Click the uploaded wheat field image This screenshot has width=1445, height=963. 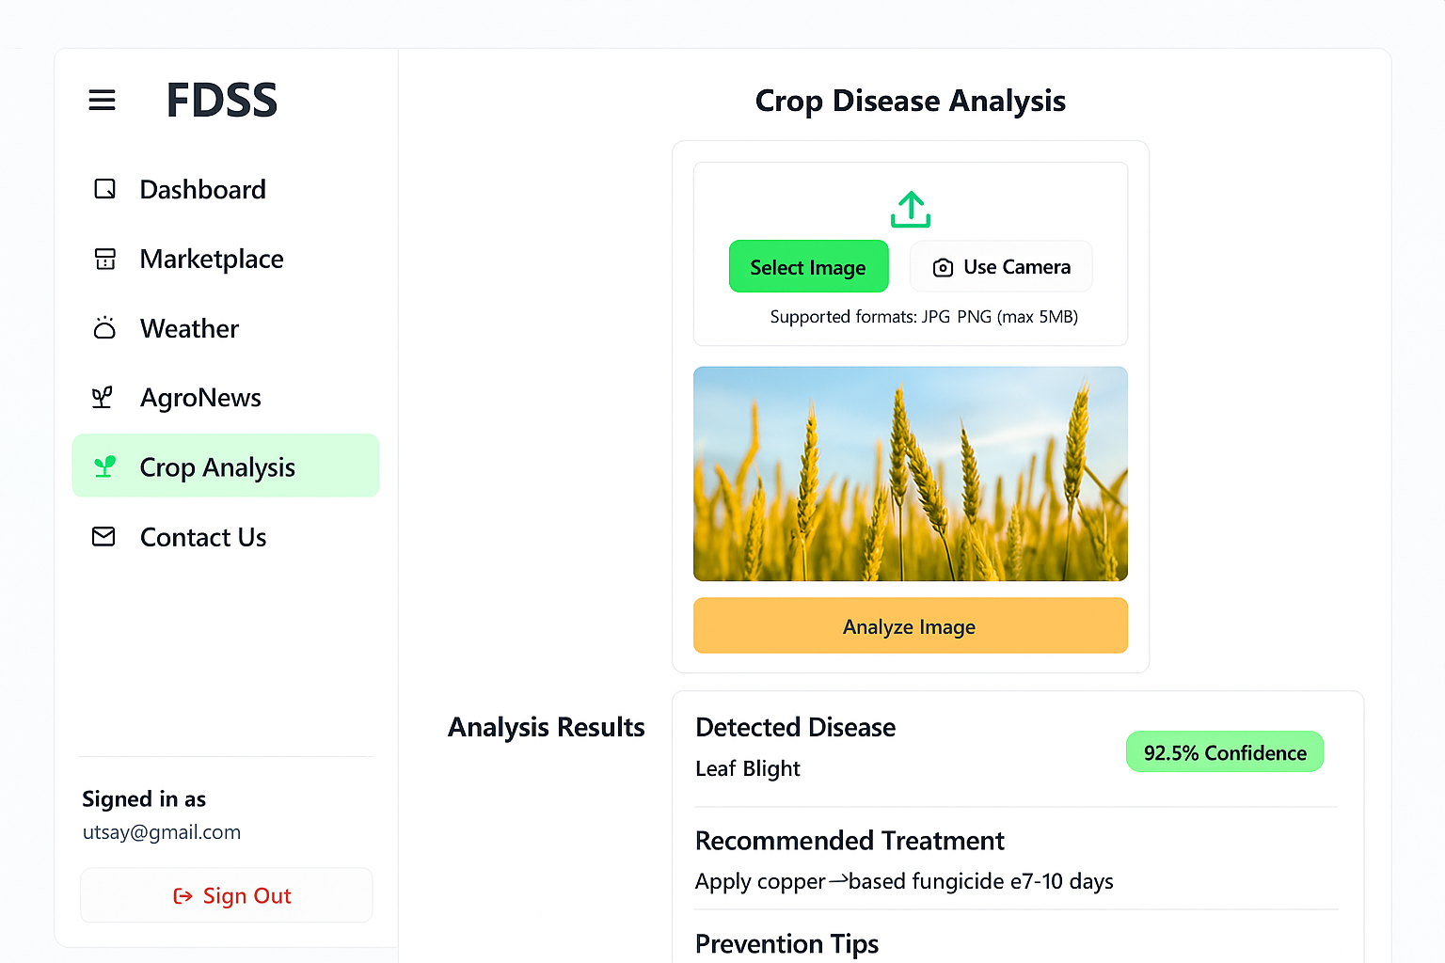910,474
